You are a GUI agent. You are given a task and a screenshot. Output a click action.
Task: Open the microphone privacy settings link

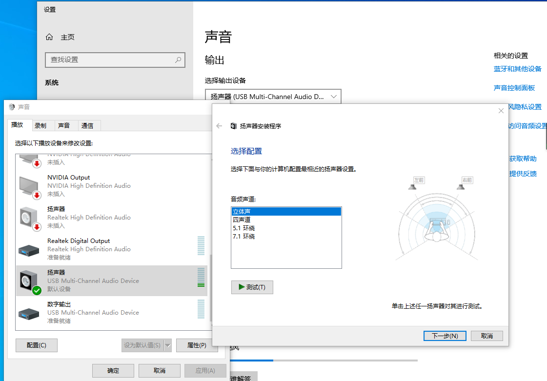click(x=525, y=107)
